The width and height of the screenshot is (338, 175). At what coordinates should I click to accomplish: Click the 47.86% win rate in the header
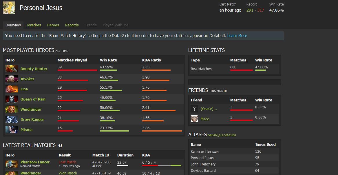coord(277,10)
